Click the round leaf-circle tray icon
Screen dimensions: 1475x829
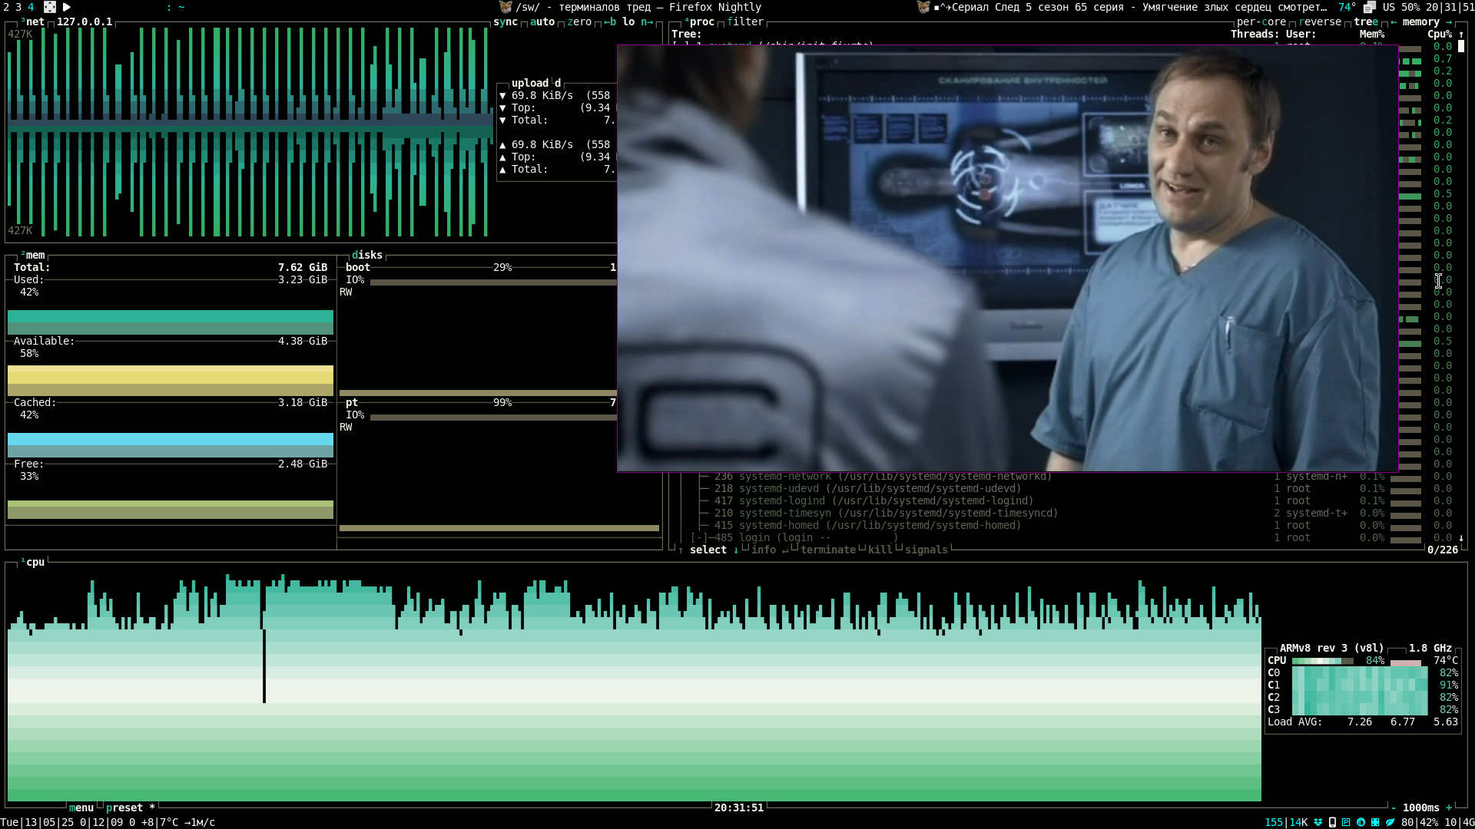coord(1361,822)
